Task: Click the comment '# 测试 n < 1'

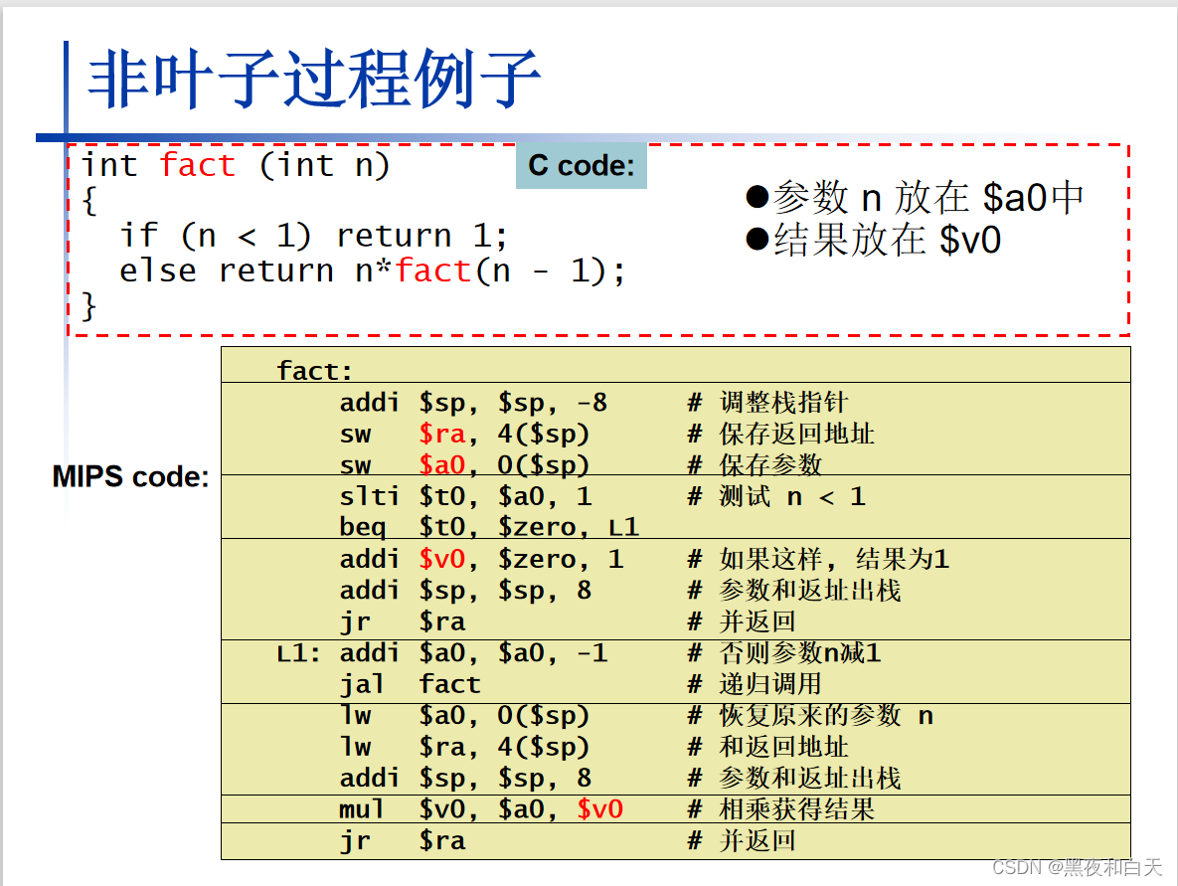Action: click(x=776, y=497)
